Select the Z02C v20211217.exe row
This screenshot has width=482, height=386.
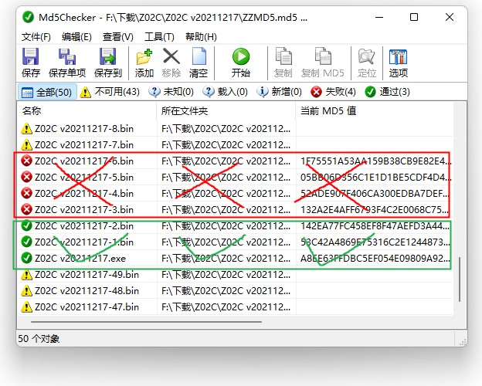tap(85, 259)
